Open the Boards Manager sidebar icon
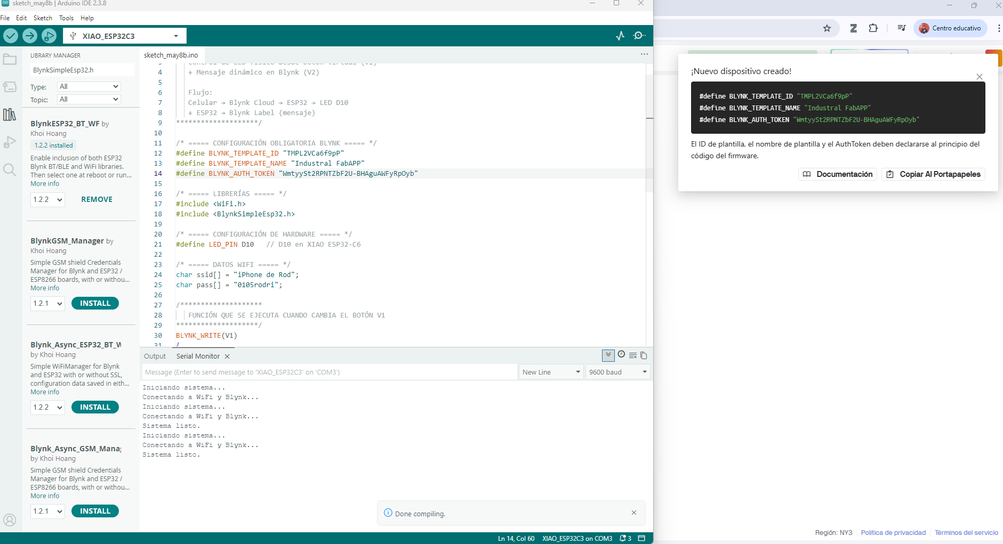 click(x=10, y=87)
